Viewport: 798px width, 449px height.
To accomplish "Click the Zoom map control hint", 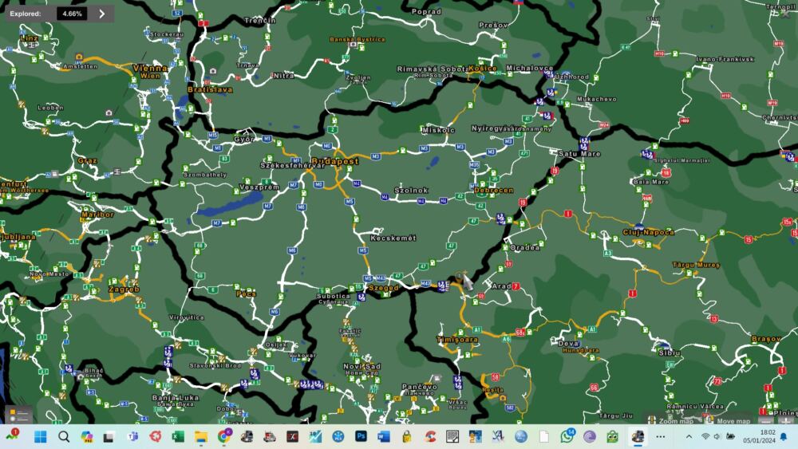I will pos(670,420).
